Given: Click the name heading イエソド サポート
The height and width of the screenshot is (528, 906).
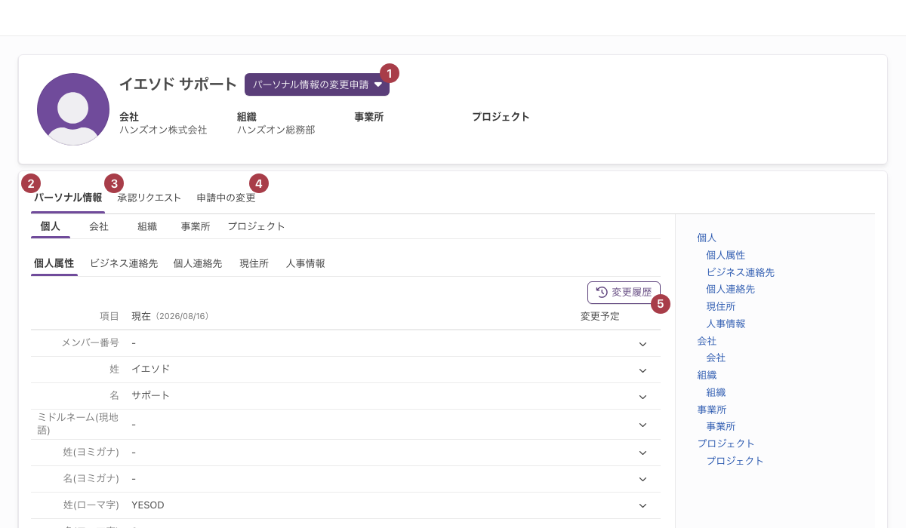Looking at the screenshot, I should 178,84.
